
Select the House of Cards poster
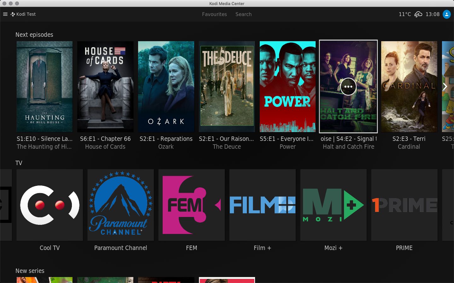105,86
